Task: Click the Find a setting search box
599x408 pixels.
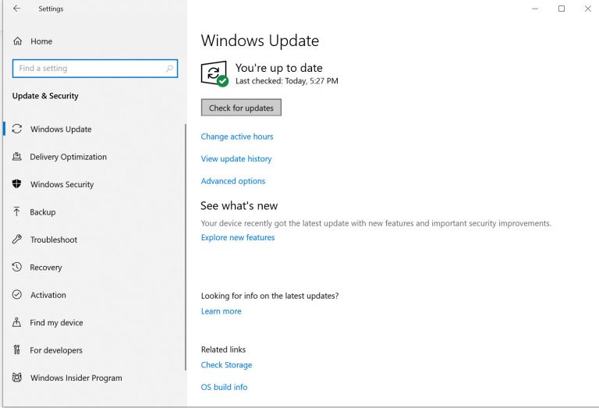Action: click(x=95, y=69)
